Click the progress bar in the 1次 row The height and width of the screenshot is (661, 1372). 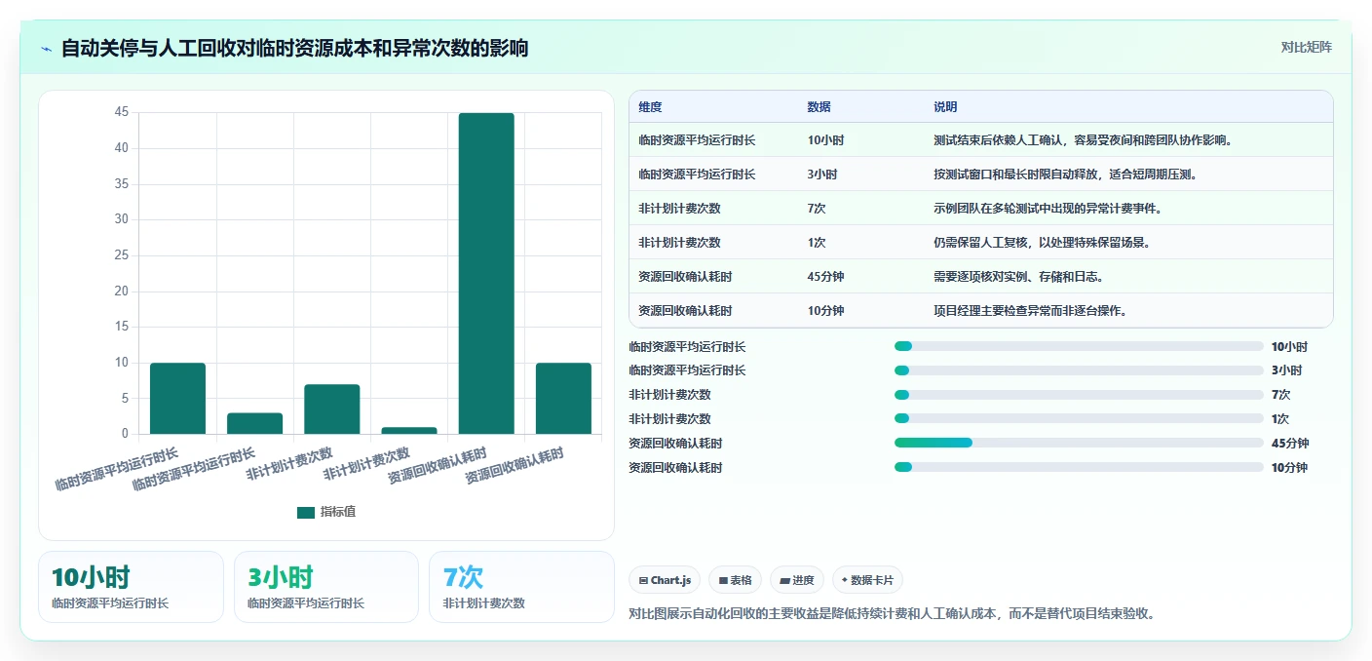[1079, 418]
